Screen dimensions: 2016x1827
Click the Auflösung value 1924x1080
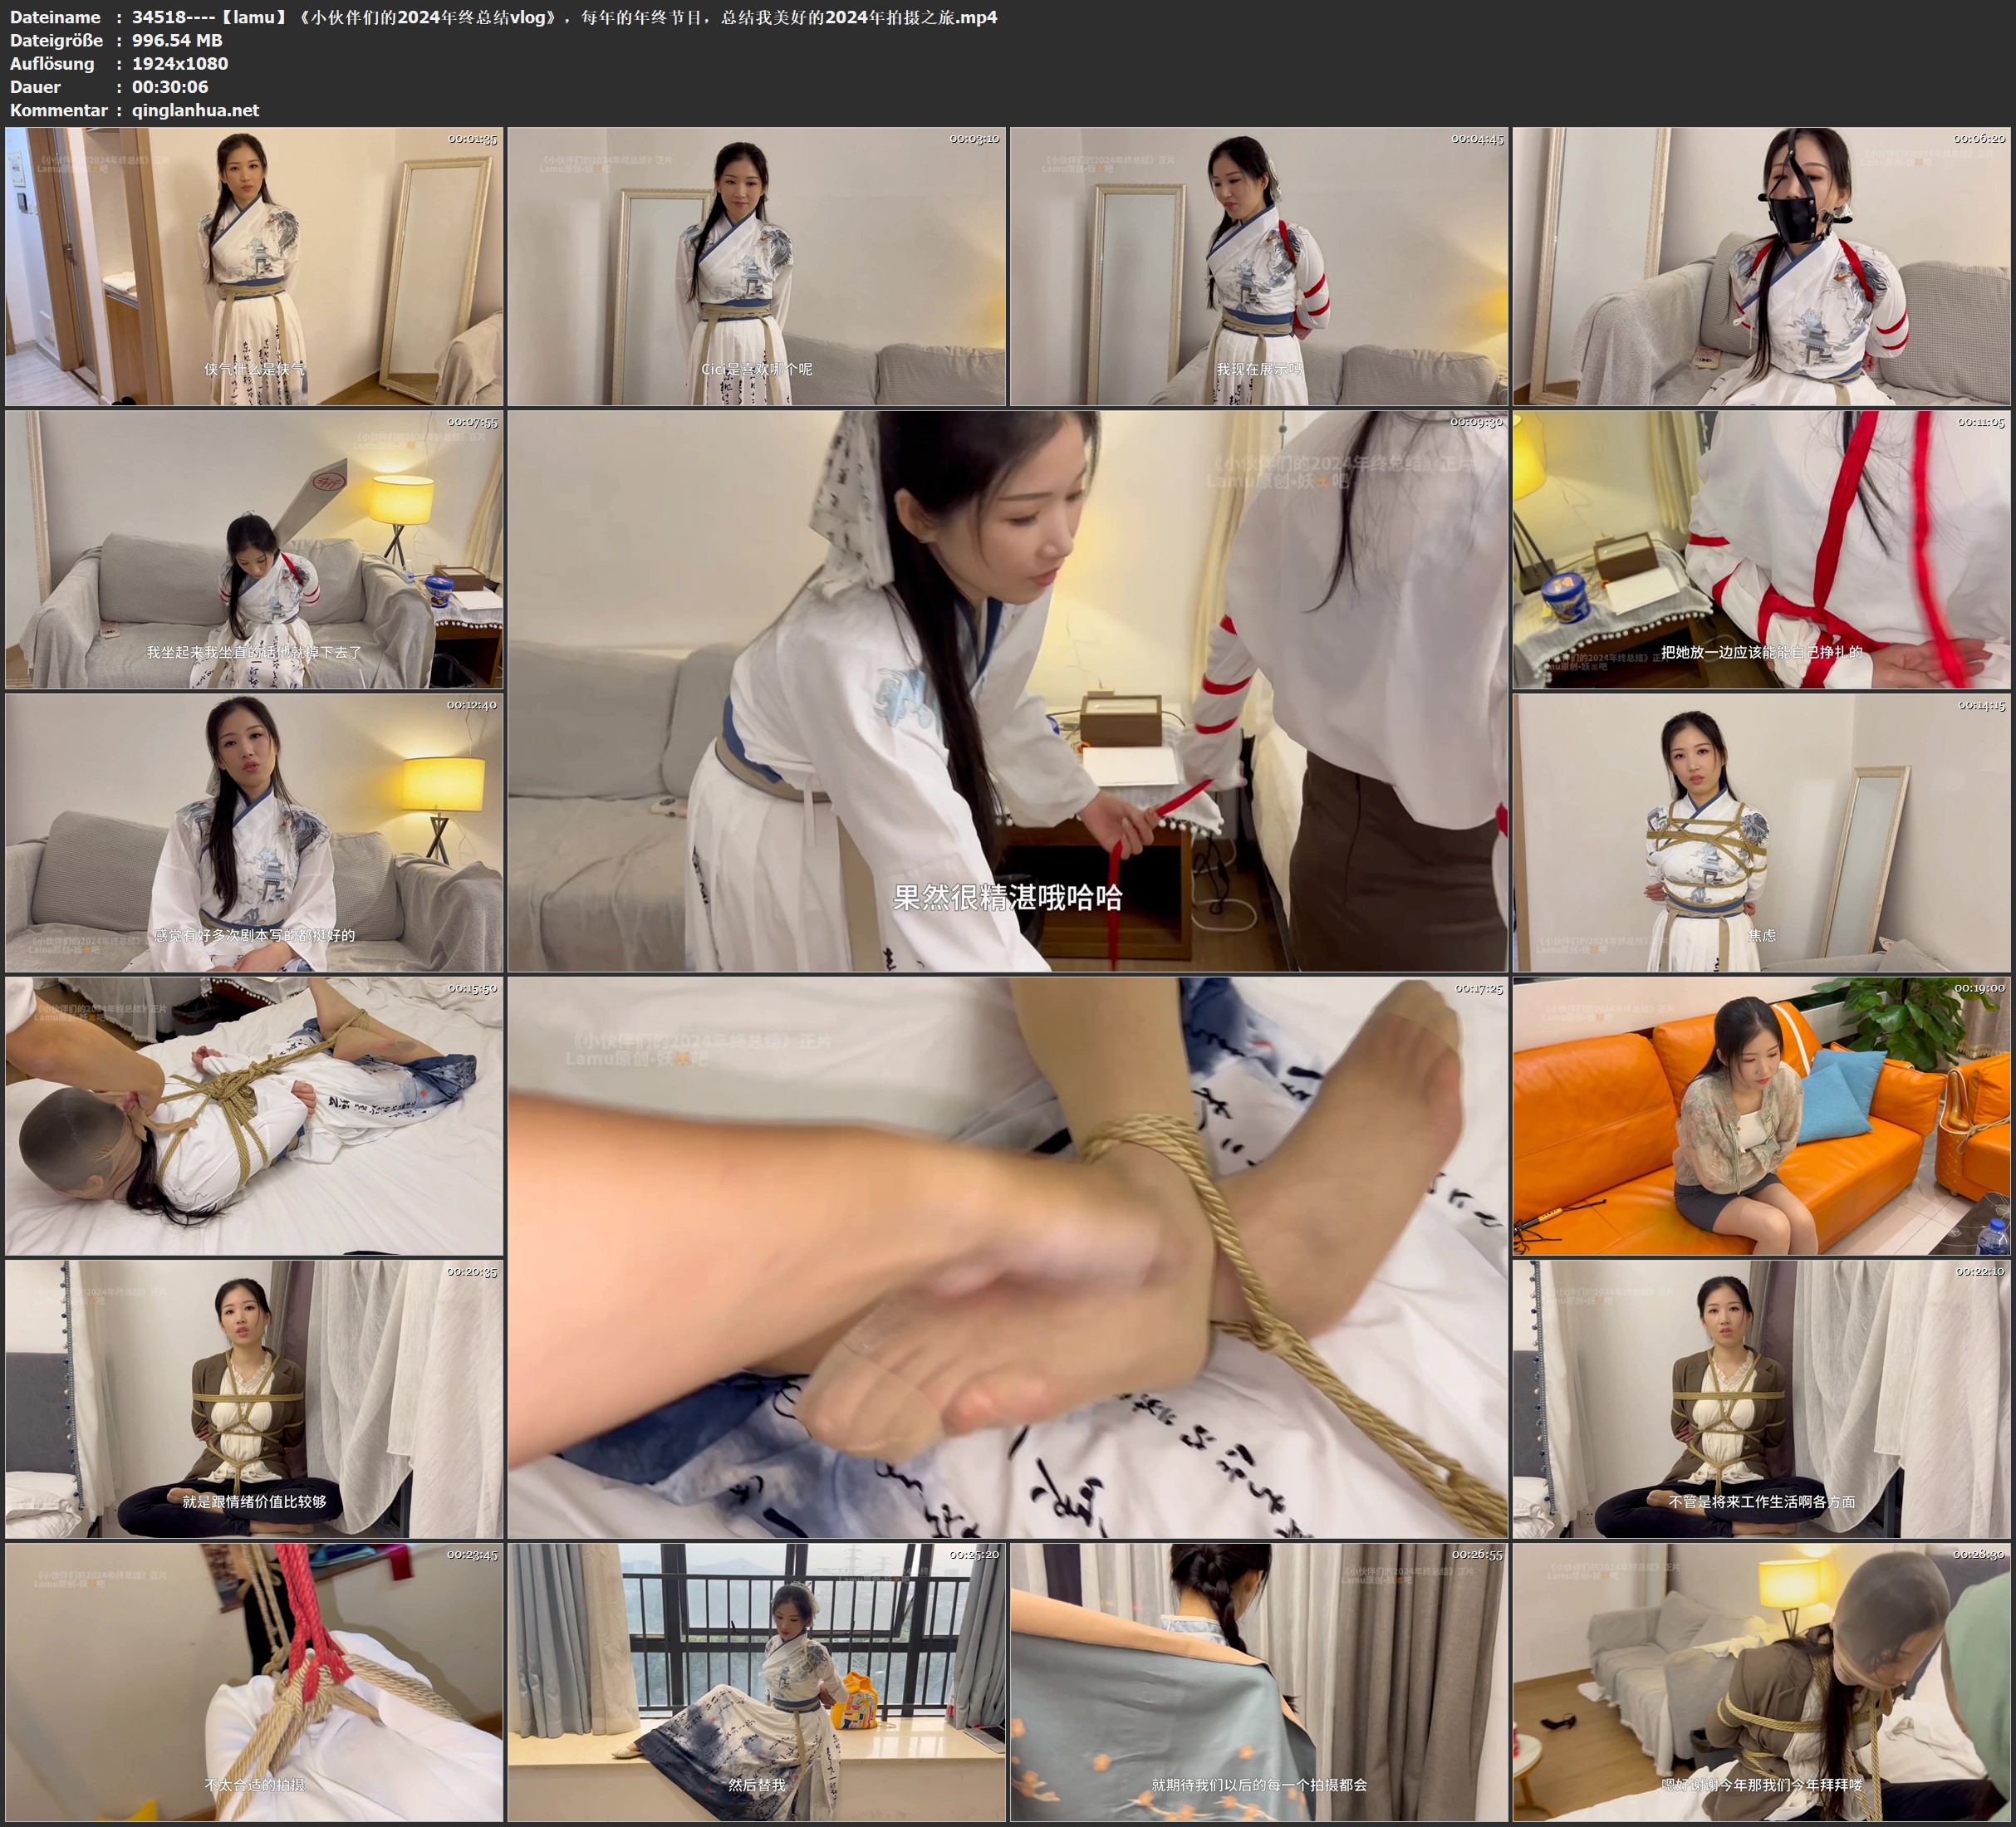[x=180, y=63]
